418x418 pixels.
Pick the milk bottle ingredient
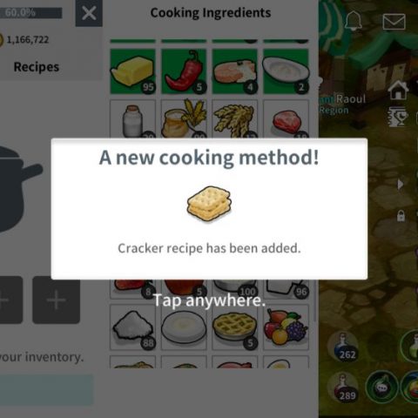pos(132,119)
